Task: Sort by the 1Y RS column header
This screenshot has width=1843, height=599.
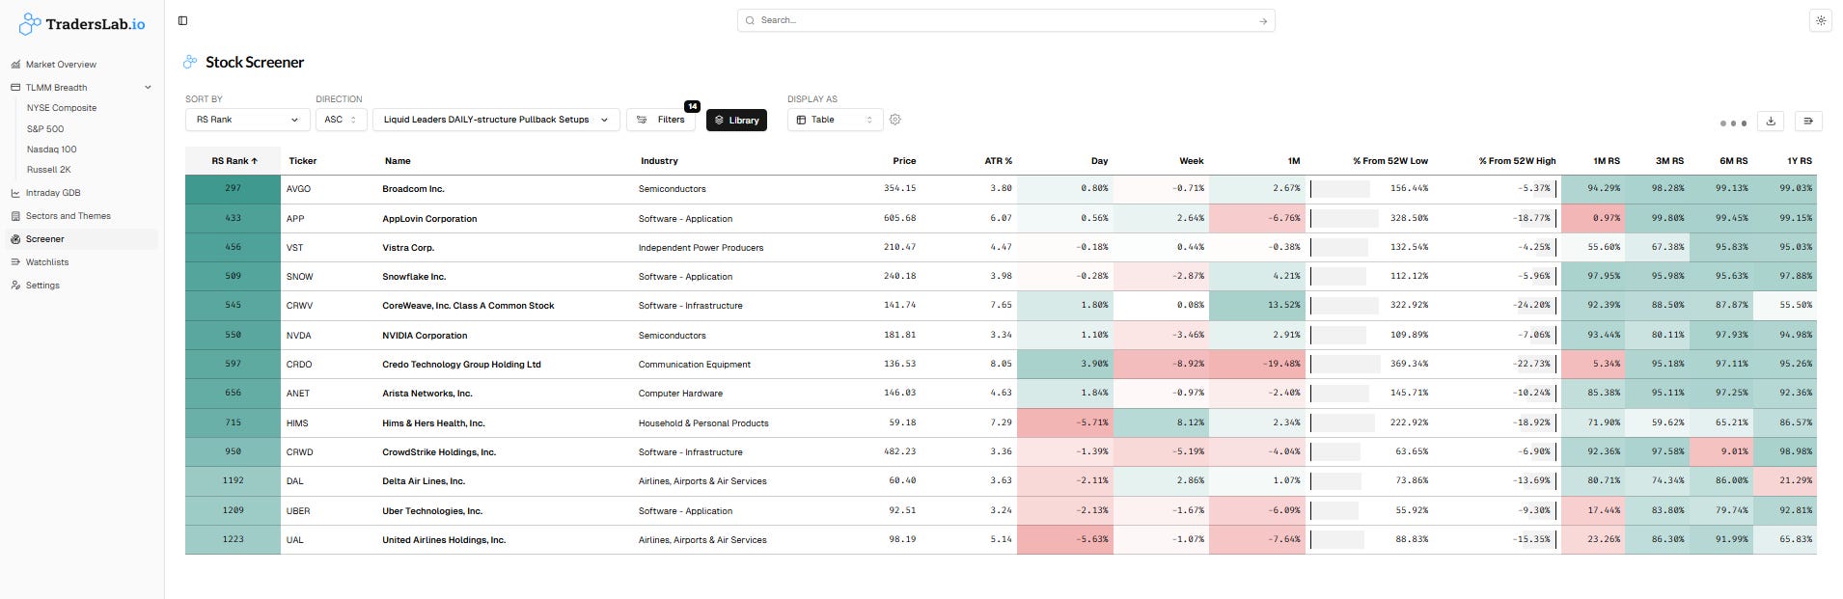Action: [1799, 161]
